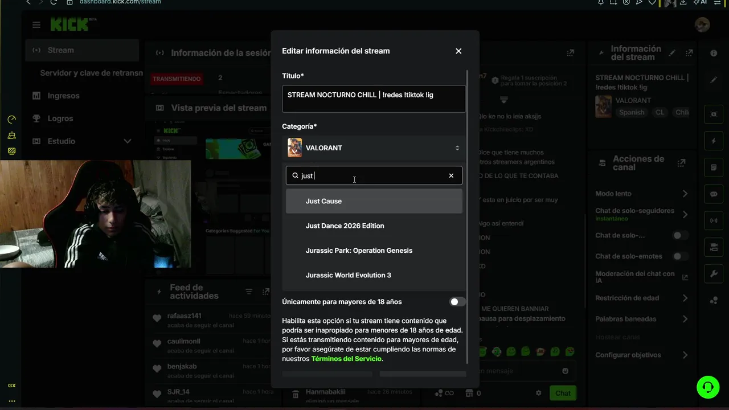Click the broadcast signal icon in the right rail
This screenshot has height=410, width=729.
click(x=714, y=220)
